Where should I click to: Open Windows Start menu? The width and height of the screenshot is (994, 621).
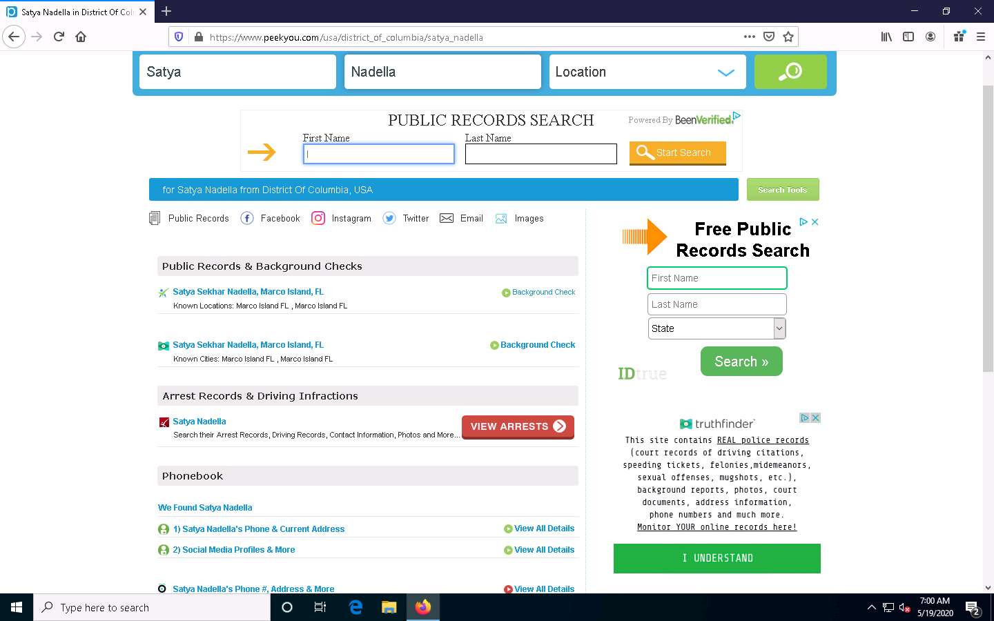coord(17,607)
